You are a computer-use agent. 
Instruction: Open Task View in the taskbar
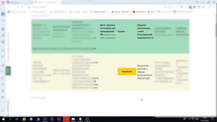[17, 119]
